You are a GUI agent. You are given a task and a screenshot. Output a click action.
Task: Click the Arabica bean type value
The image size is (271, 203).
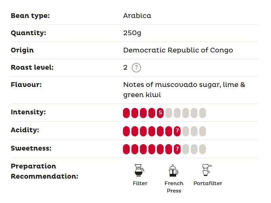point(137,16)
